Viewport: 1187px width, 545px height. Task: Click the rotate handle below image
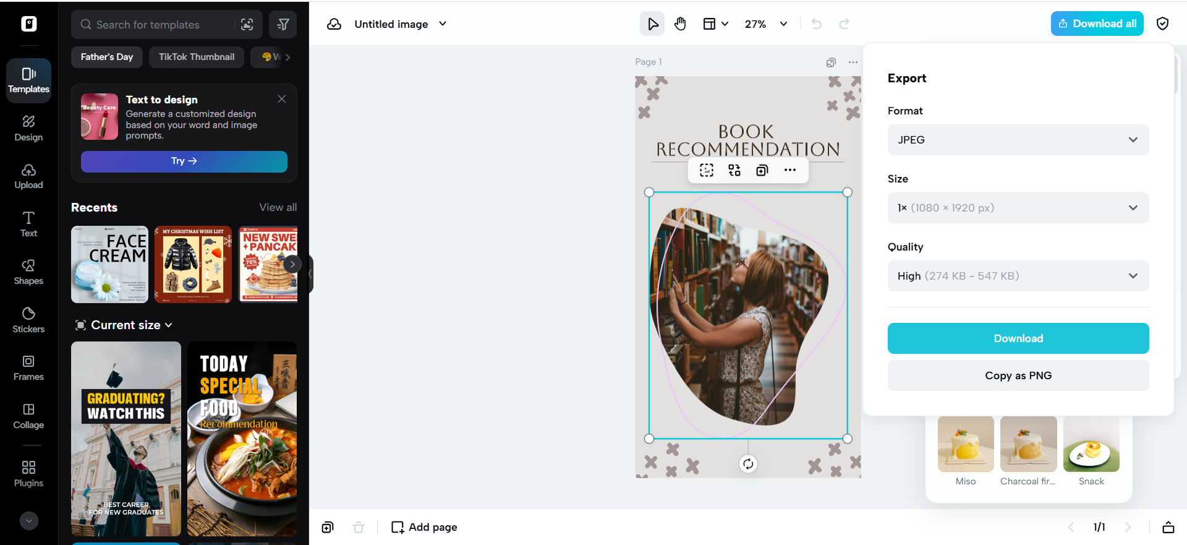click(x=748, y=464)
